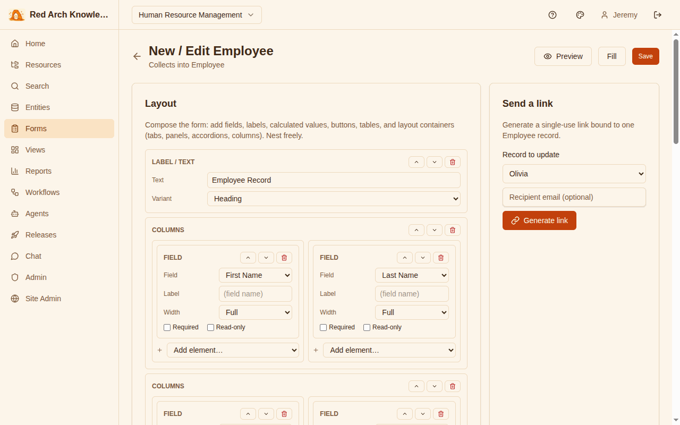
Task: Open the Human Resource Management dropdown
Action: pos(197,15)
